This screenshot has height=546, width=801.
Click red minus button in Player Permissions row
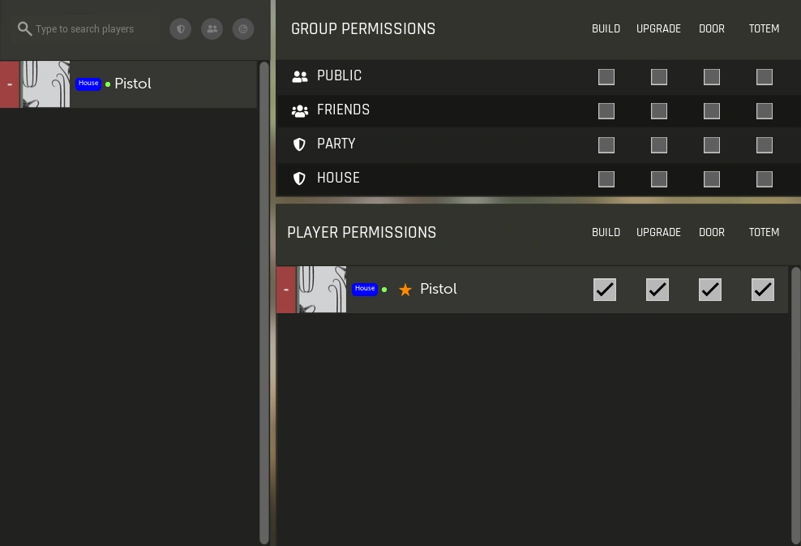[x=286, y=290]
